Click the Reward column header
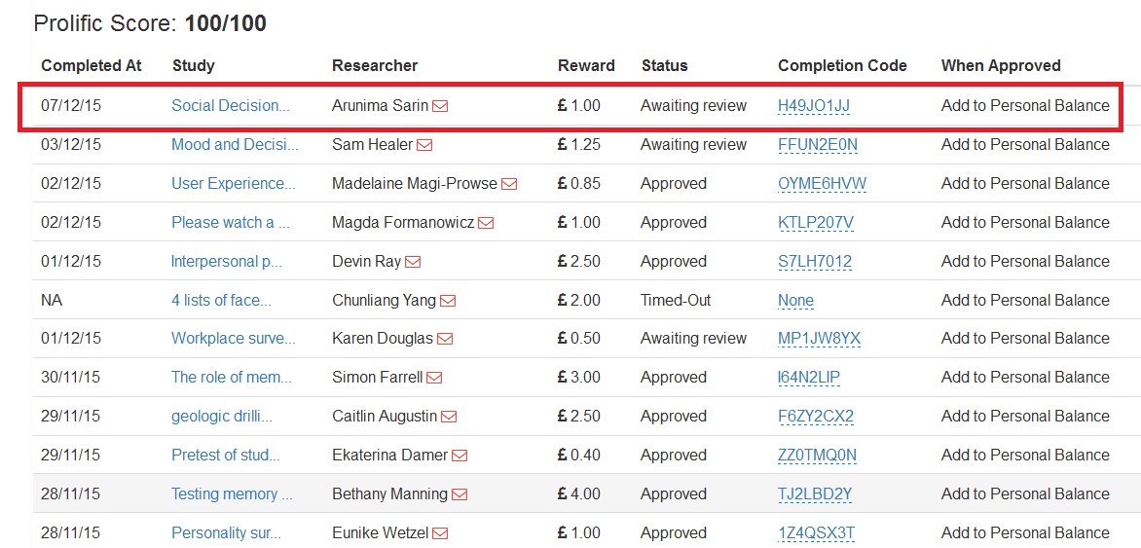1141x548 pixels. 586,65
